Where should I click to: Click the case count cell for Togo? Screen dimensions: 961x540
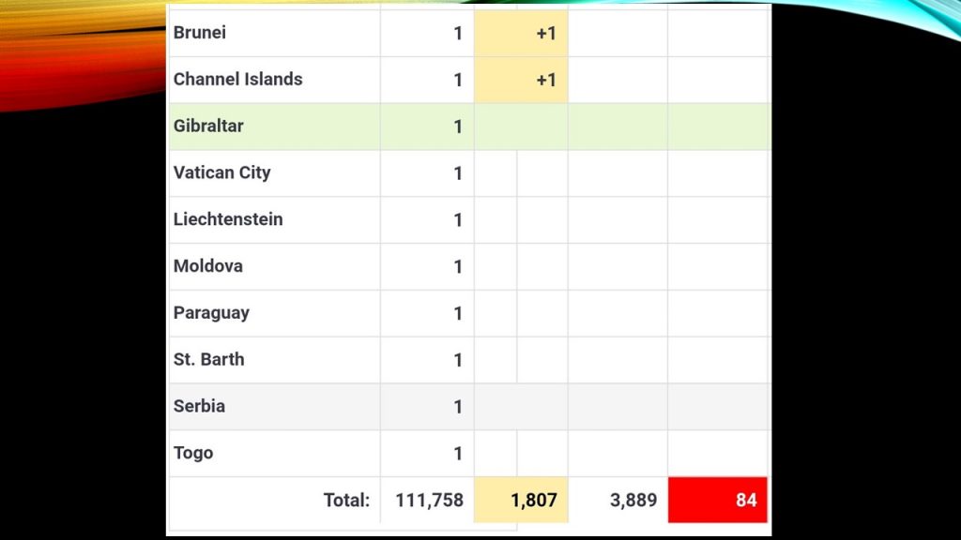click(457, 454)
